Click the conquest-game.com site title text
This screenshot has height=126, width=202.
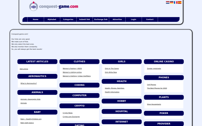[59, 6]
